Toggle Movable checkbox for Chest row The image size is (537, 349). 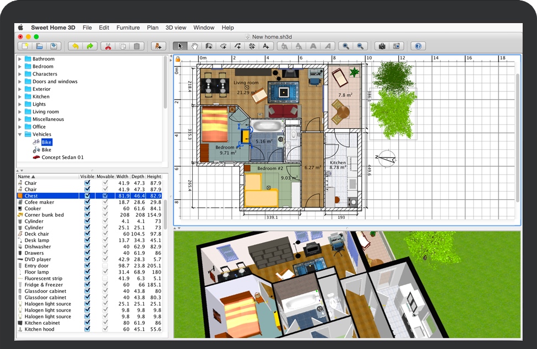tap(105, 196)
